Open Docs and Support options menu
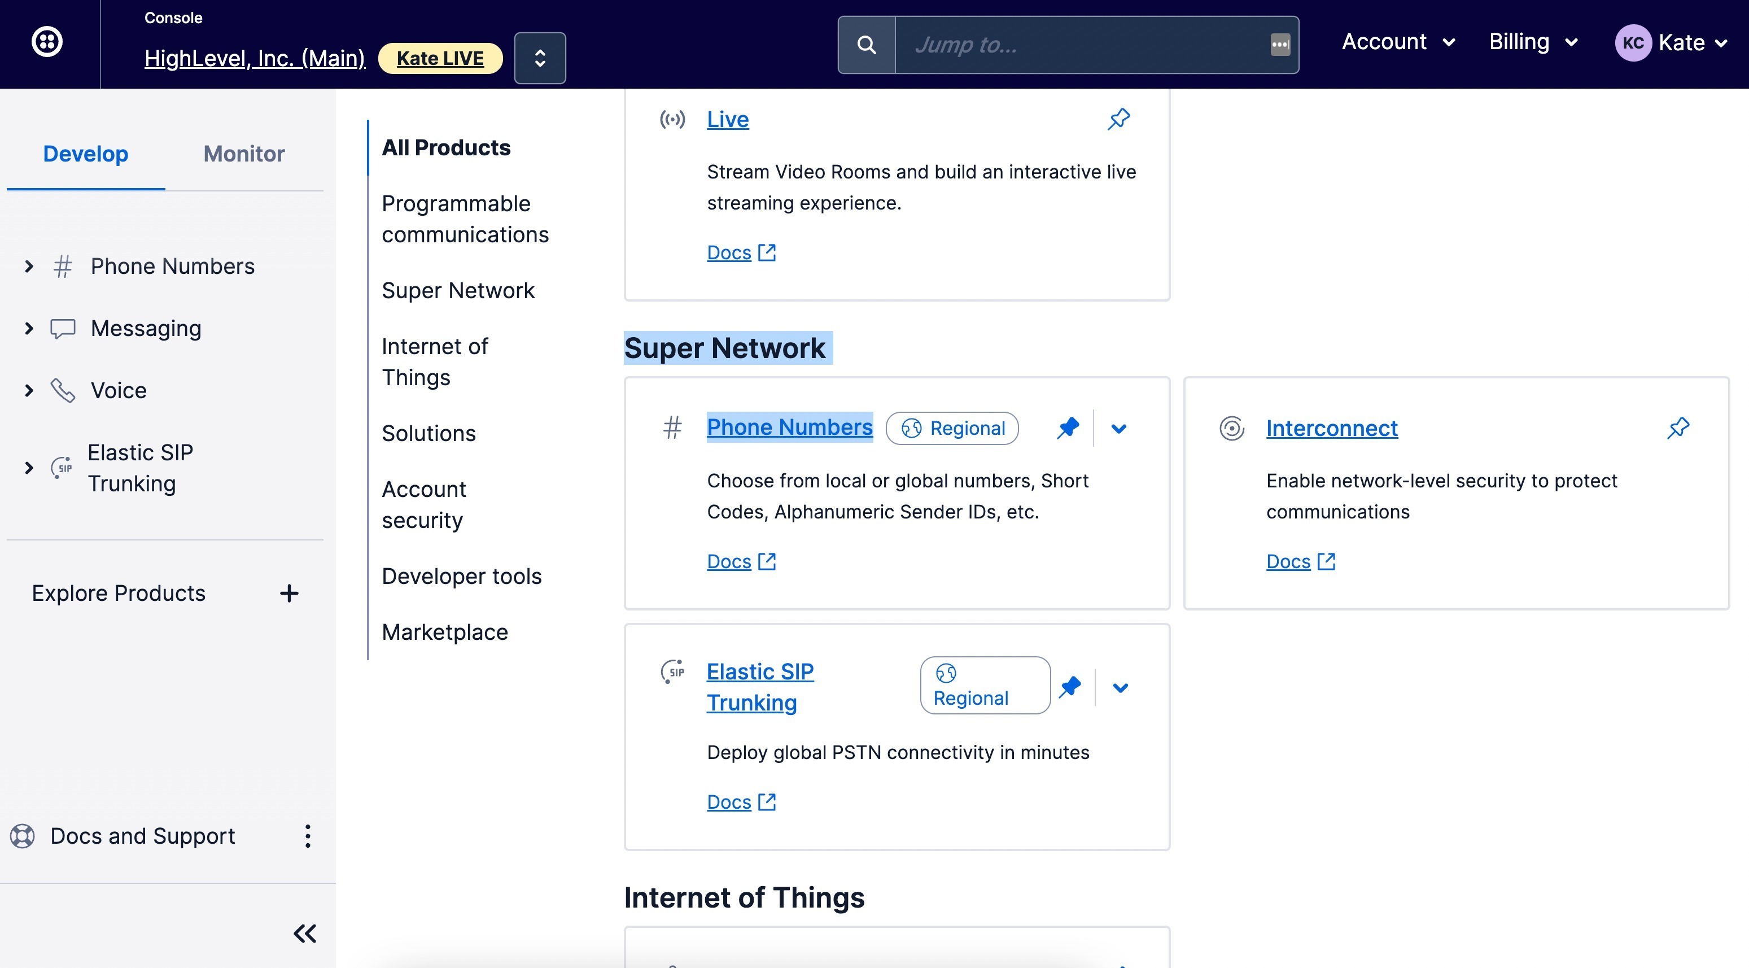The image size is (1749, 968). (308, 835)
